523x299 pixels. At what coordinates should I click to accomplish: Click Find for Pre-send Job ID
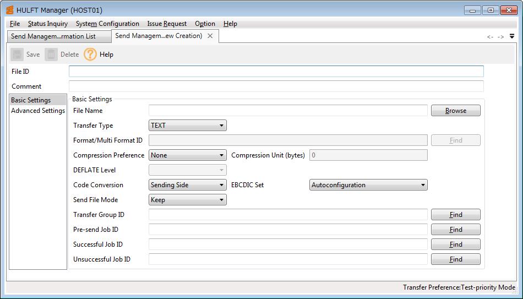(x=456, y=230)
